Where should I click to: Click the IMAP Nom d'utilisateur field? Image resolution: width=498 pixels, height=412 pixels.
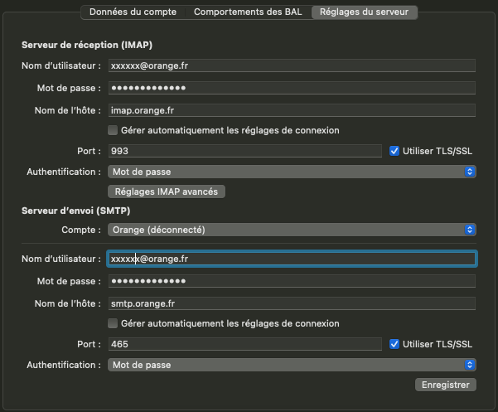click(292, 65)
